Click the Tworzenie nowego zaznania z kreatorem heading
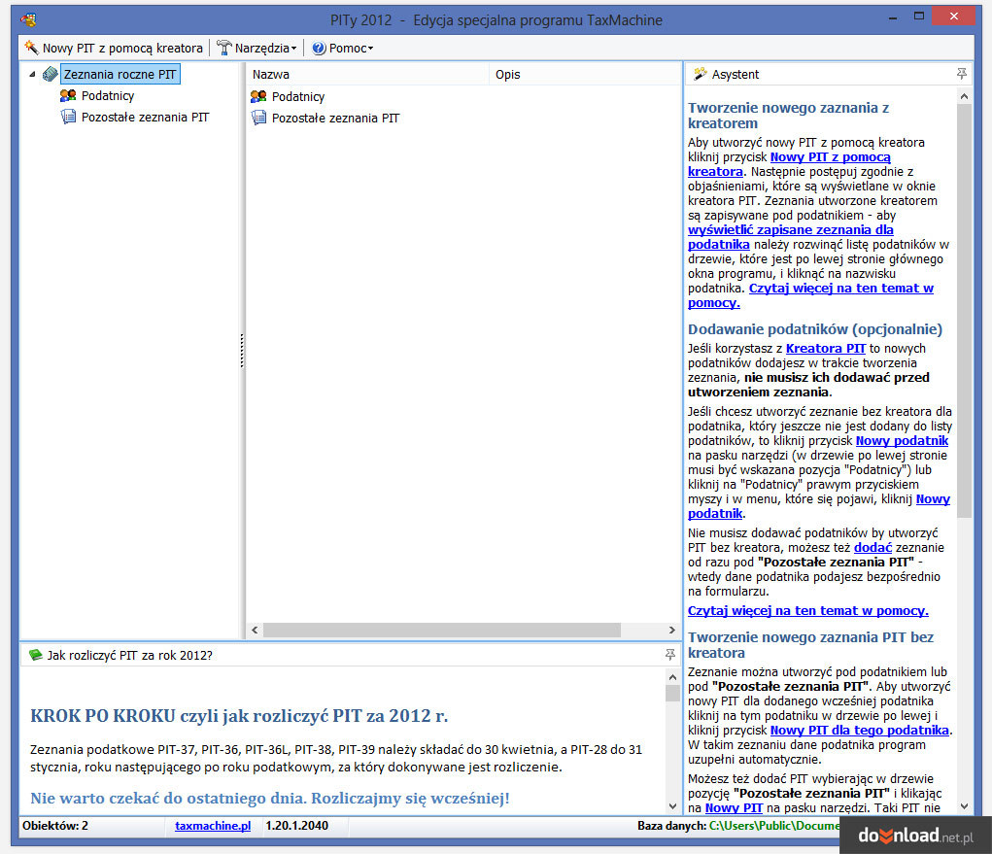The height and width of the screenshot is (854, 992). 788,116
